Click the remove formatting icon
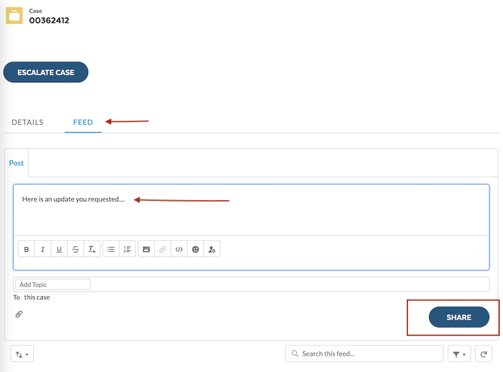The width and height of the screenshot is (503, 372). (92, 249)
